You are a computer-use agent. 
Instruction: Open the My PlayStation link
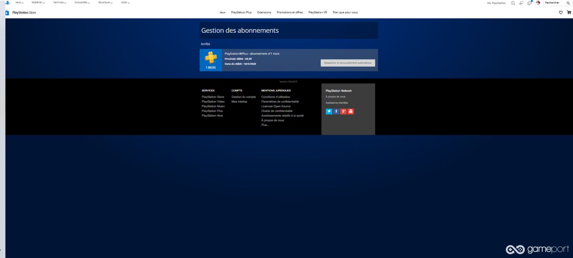[x=497, y=3]
